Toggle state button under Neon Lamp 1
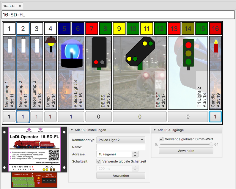The height and width of the screenshot is (189, 236). point(9,116)
